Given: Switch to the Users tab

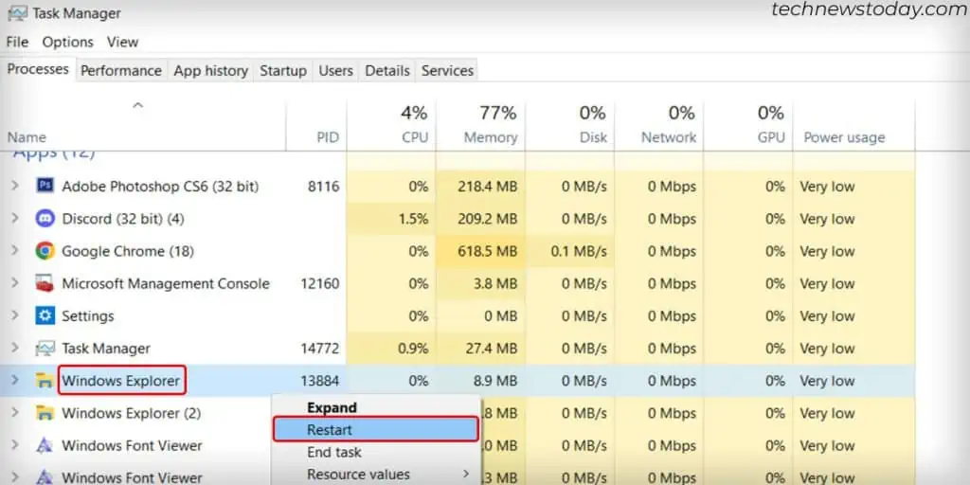Looking at the screenshot, I should [336, 70].
